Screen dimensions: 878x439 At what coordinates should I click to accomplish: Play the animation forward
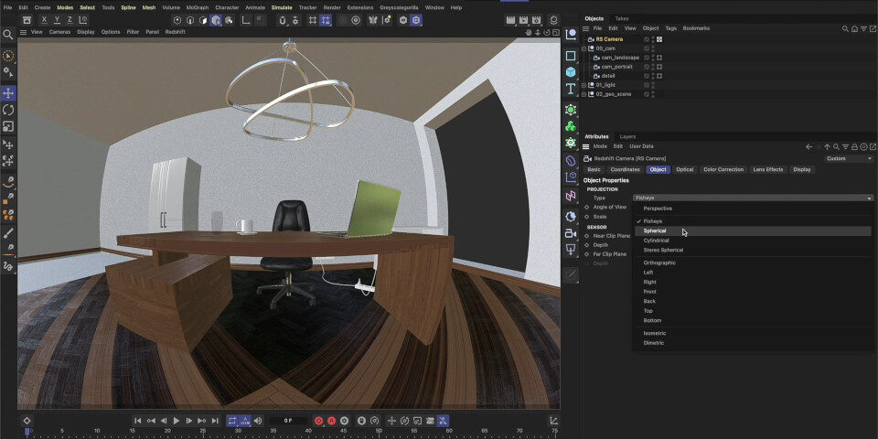pos(177,421)
